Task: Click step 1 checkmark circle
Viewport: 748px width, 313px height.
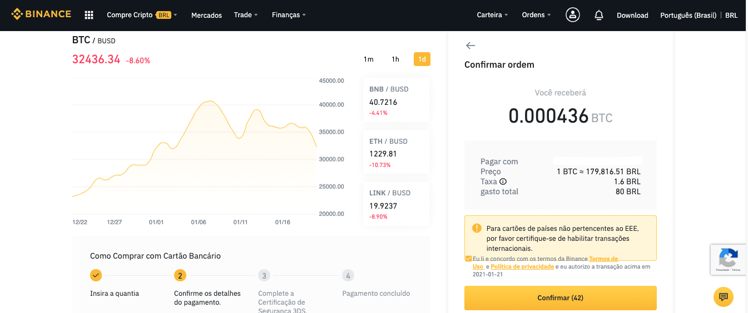Action: click(x=96, y=275)
